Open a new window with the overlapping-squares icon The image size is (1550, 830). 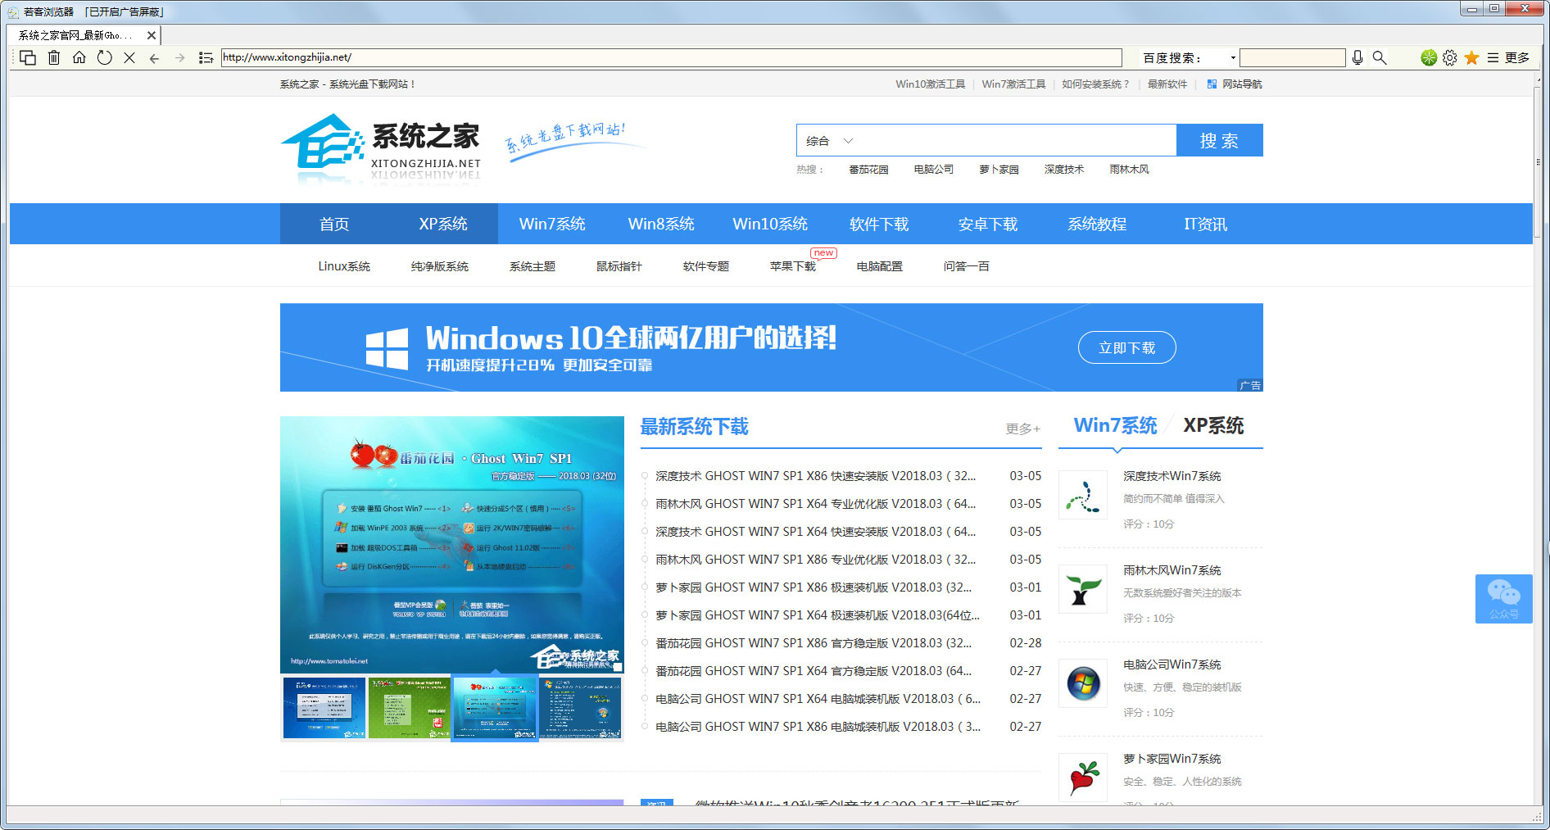click(x=28, y=57)
